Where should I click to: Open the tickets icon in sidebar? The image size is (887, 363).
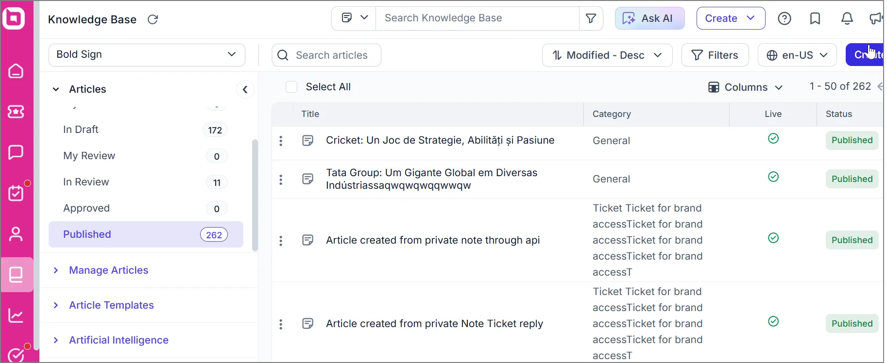click(x=16, y=112)
